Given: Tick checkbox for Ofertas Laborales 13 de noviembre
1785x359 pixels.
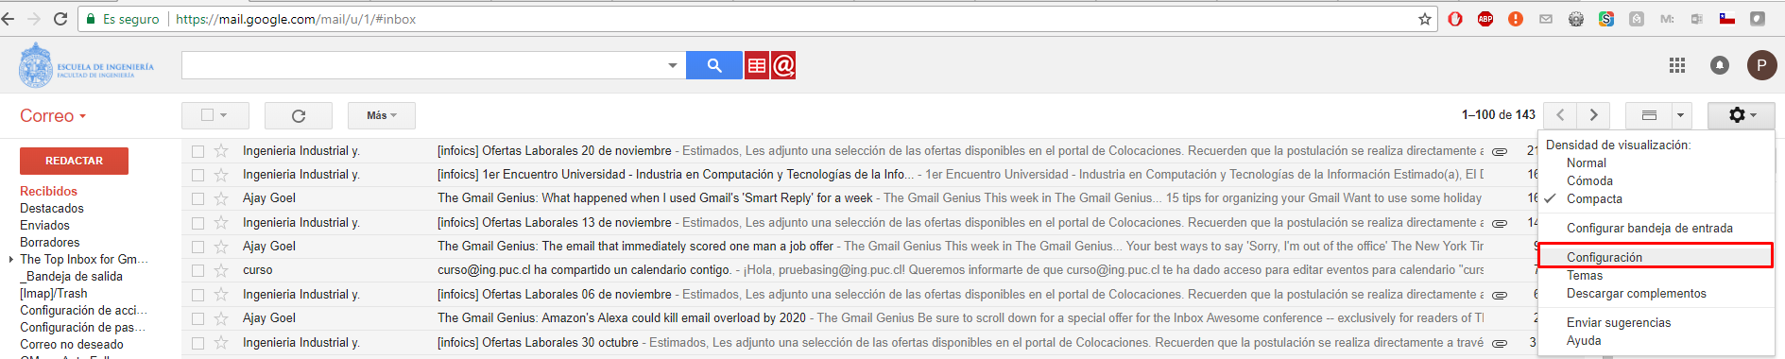Looking at the screenshot, I should pyautogui.click(x=197, y=223).
